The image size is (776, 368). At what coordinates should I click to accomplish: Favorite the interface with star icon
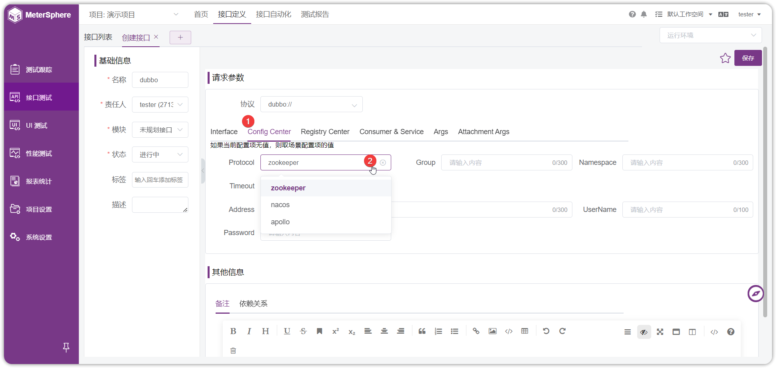[x=725, y=58]
